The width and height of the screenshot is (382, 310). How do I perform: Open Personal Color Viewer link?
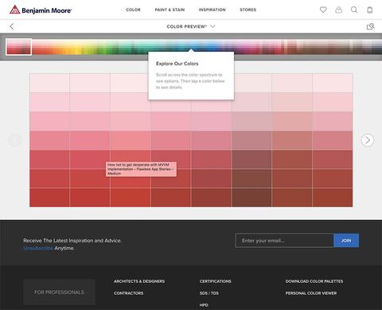pos(311,293)
